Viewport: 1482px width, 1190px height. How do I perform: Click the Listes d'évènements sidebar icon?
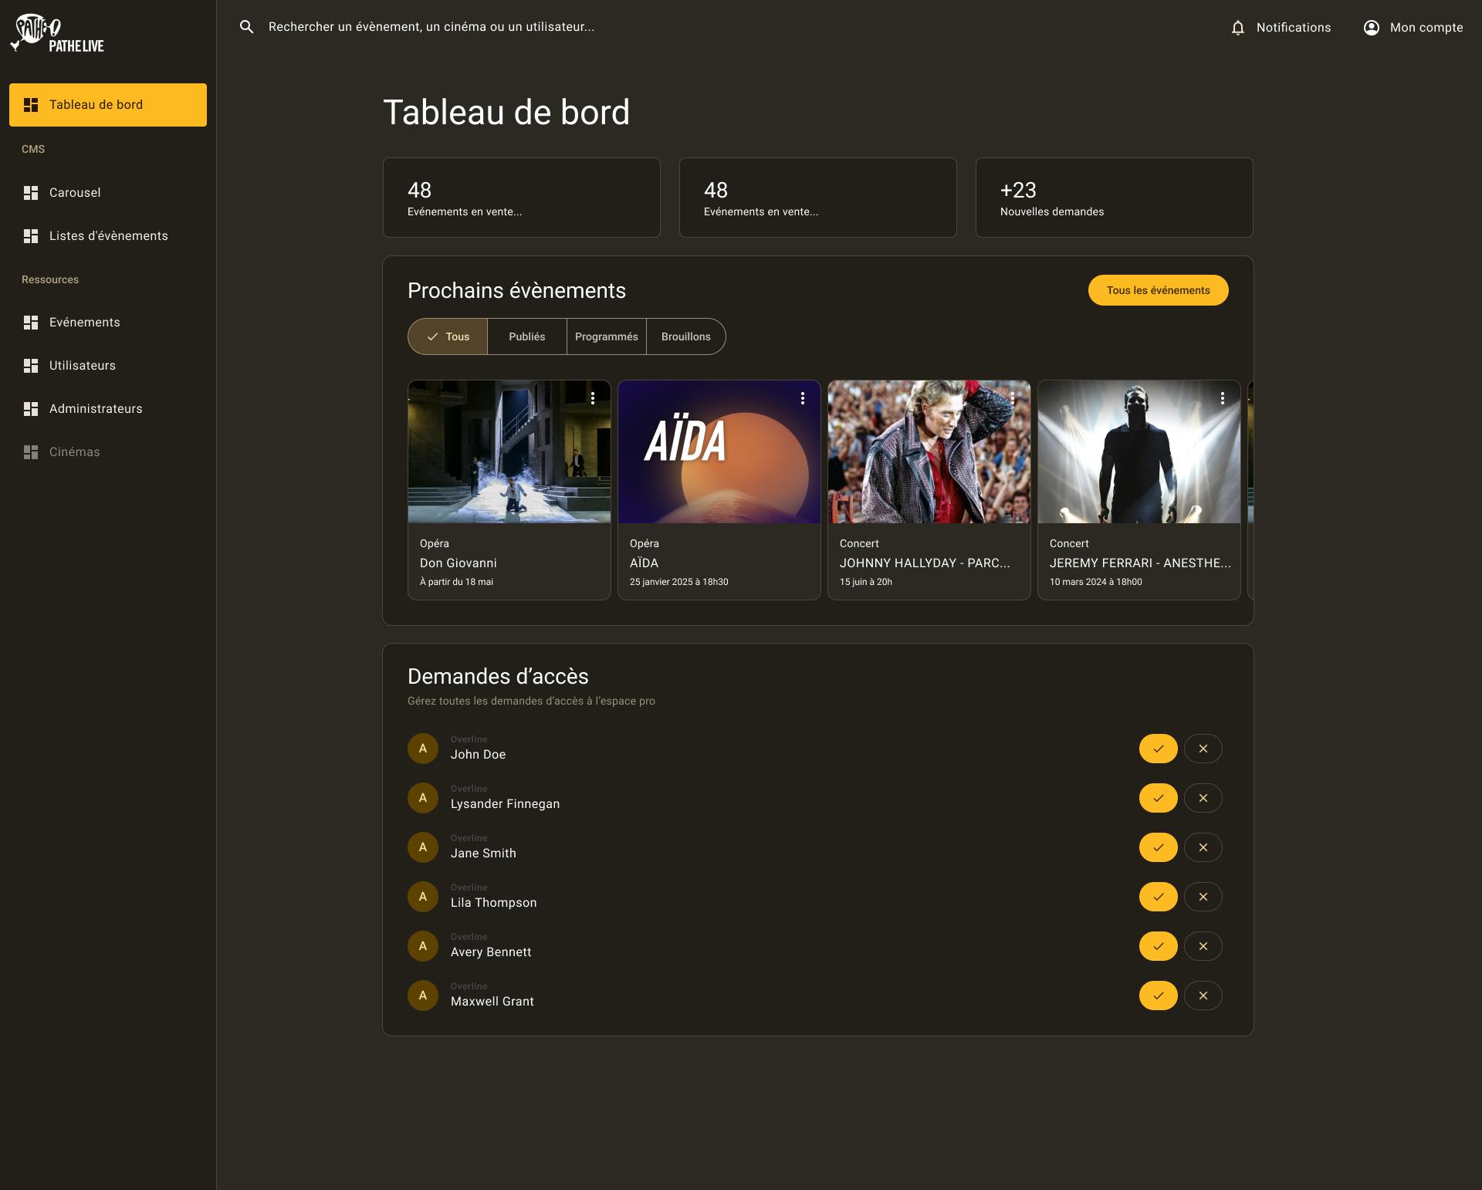pos(30,235)
